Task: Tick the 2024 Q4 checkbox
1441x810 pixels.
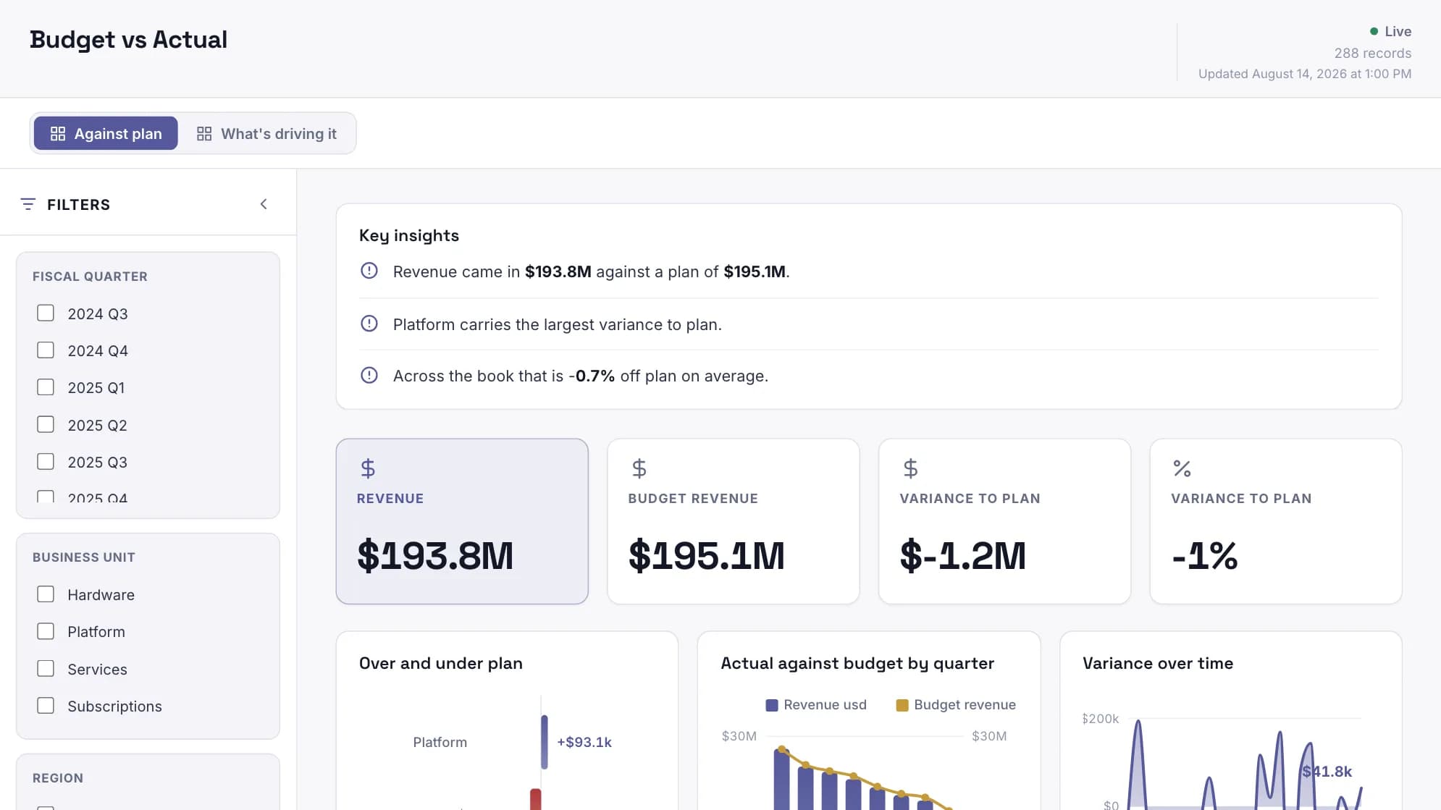Action: 46,350
